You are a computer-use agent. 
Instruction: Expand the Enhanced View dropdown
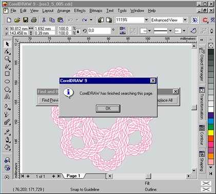tap(185, 20)
